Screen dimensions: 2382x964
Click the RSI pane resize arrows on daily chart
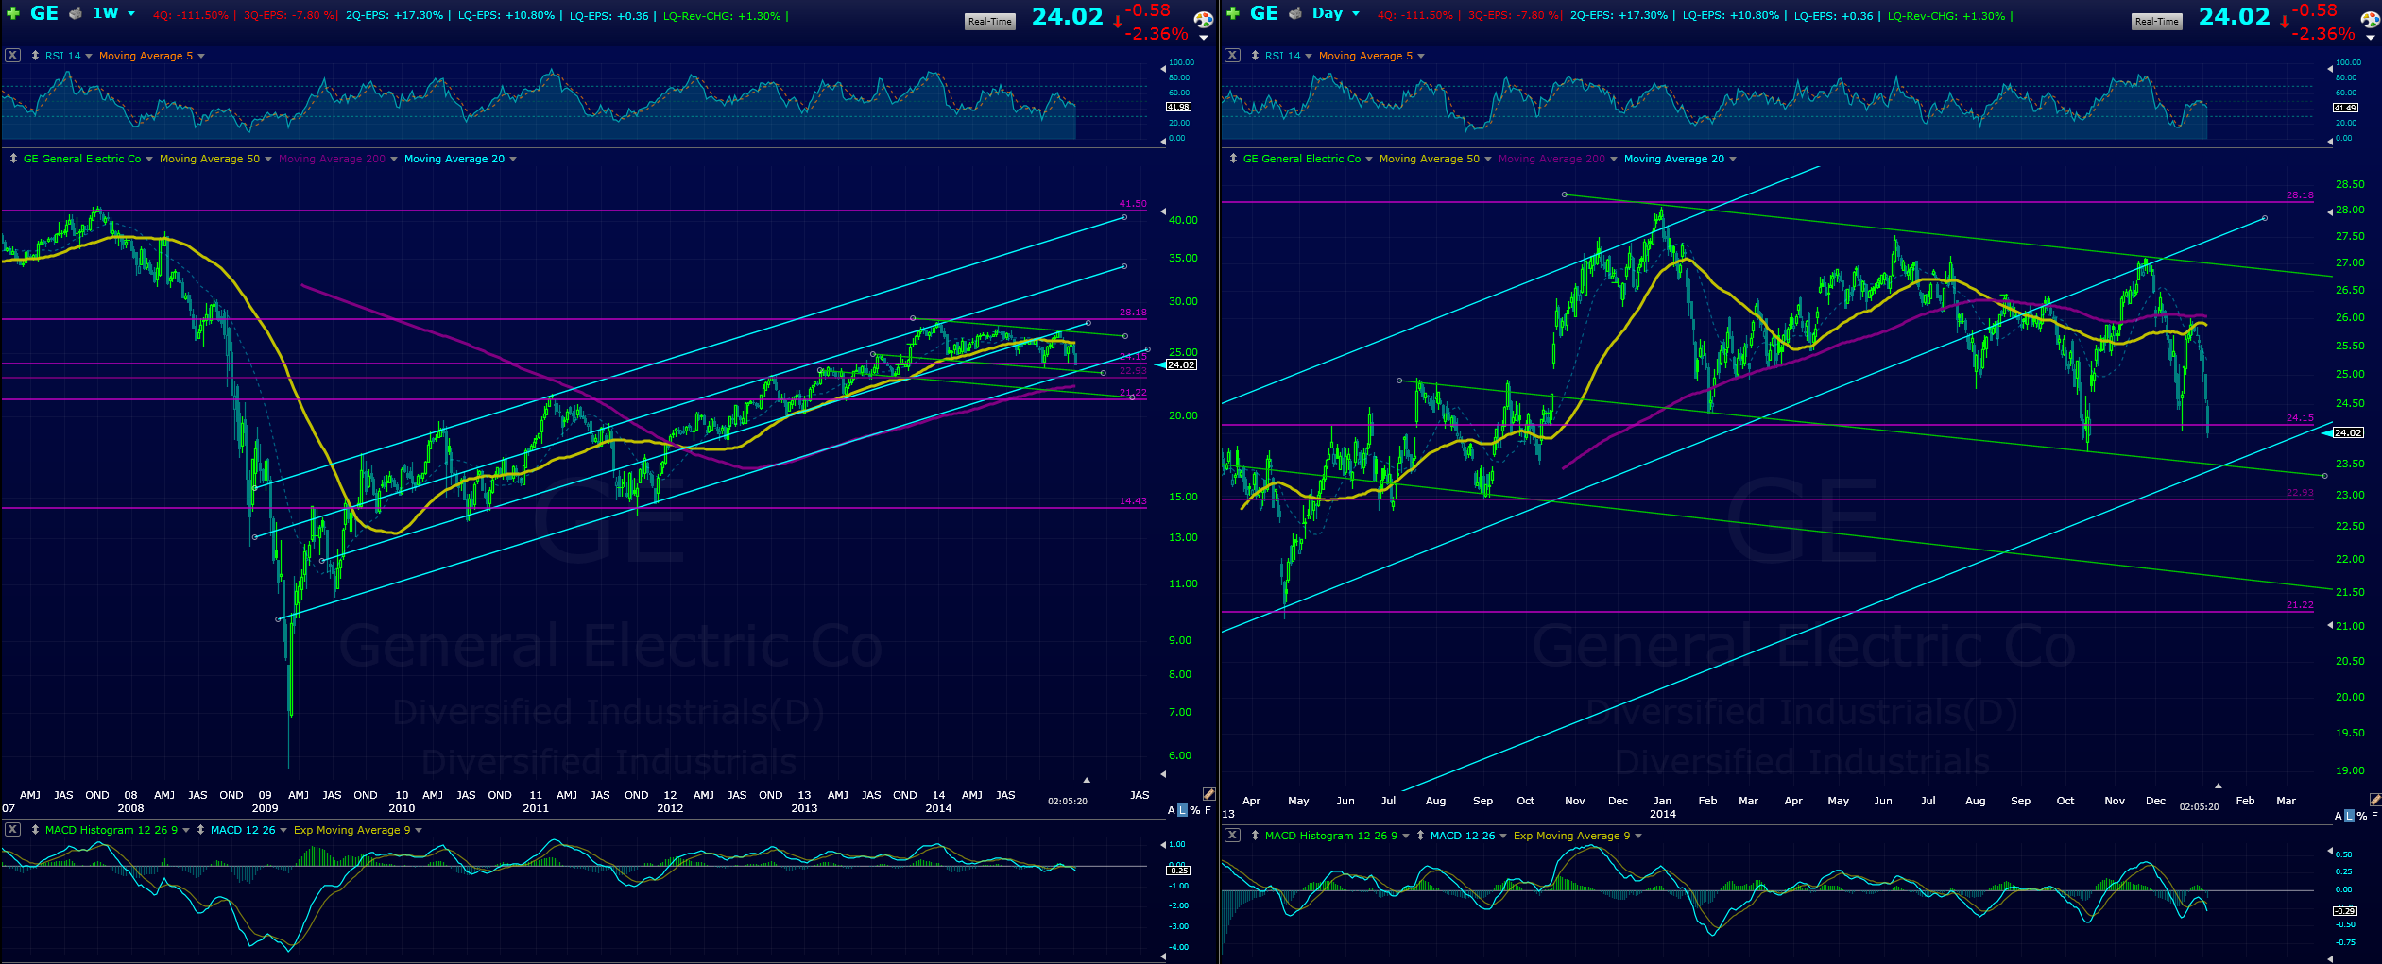pyautogui.click(x=1255, y=56)
